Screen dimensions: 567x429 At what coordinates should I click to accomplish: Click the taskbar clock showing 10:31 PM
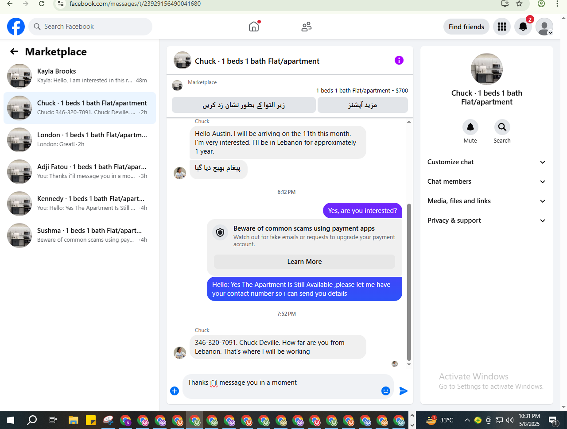[529, 420]
